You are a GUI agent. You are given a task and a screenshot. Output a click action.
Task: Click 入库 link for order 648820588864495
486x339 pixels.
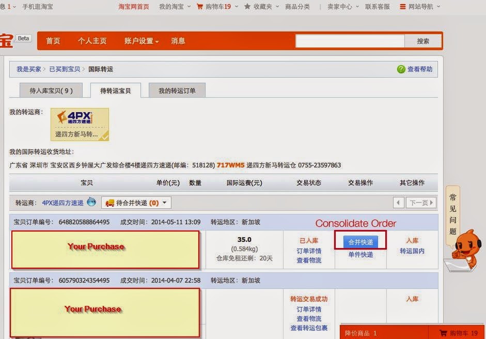pos(412,241)
